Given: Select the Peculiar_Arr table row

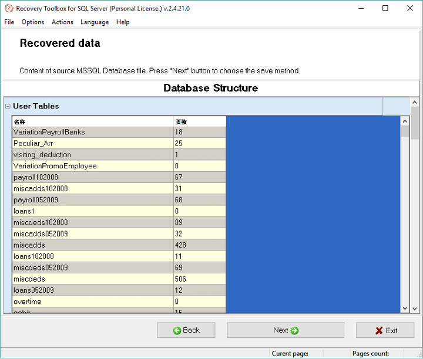Looking at the screenshot, I should [119, 143].
